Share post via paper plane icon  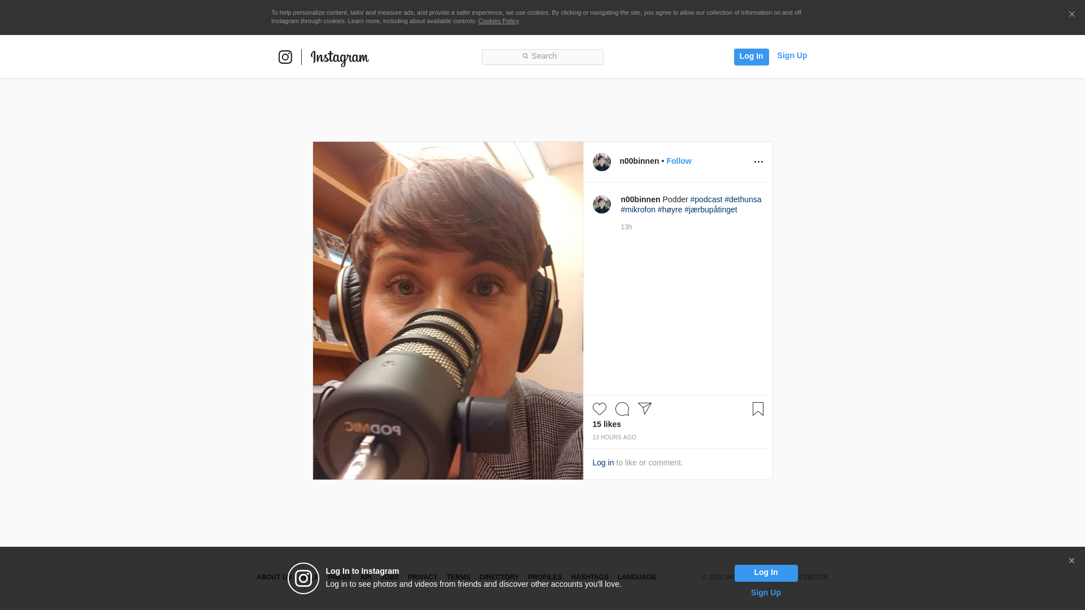click(645, 408)
